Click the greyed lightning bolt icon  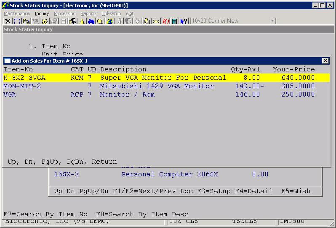137,21
